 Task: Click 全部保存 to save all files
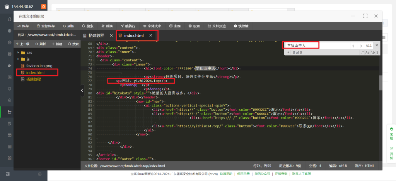click(46, 26)
